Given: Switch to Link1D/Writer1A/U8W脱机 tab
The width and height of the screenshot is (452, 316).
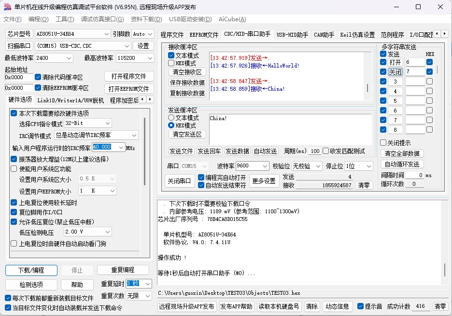Looking at the screenshot, I should tap(71, 100).
